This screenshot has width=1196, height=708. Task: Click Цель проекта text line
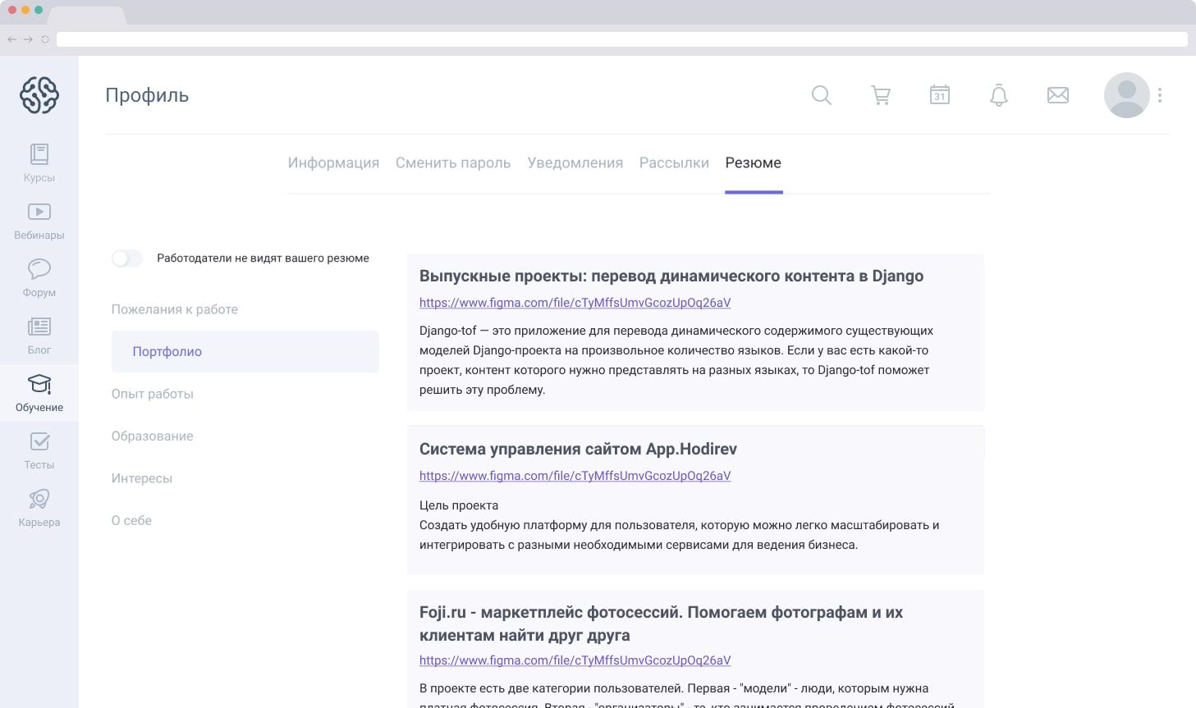(x=459, y=505)
